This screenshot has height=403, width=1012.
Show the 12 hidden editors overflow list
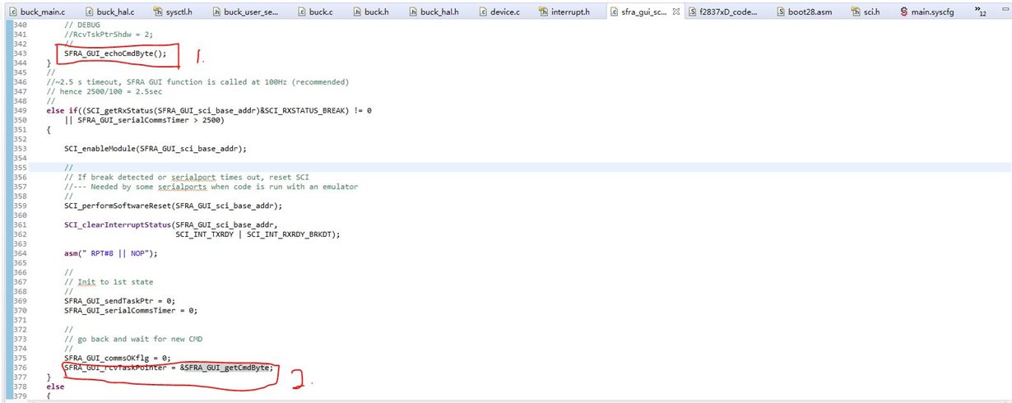980,12
